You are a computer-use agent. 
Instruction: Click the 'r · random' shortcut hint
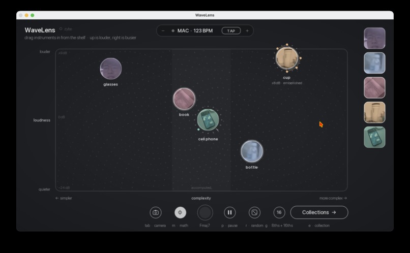(x=254, y=226)
